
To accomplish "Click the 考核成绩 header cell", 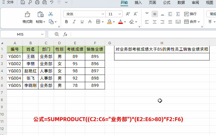I will pos(75,49).
